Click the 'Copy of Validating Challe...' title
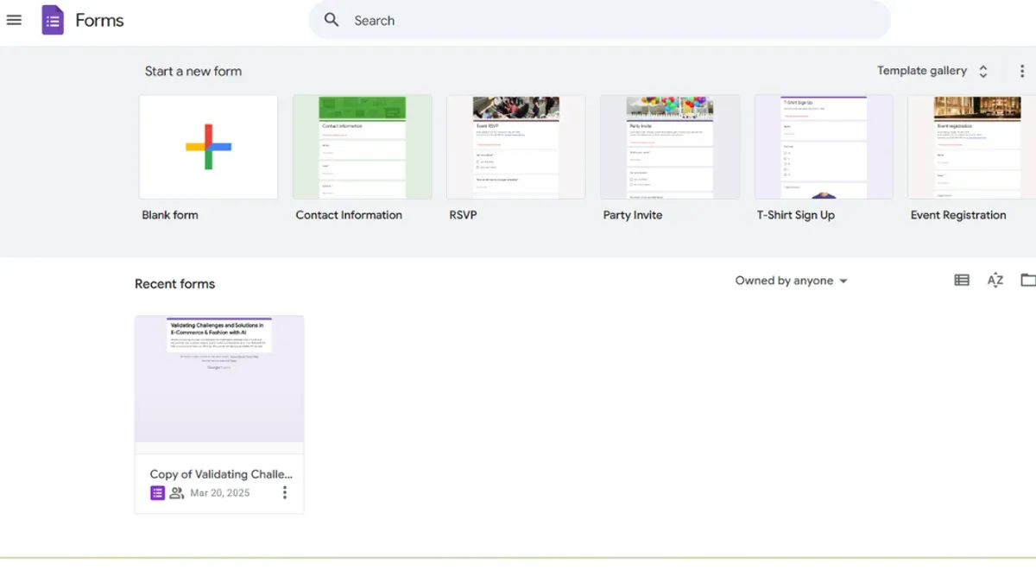 [221, 474]
